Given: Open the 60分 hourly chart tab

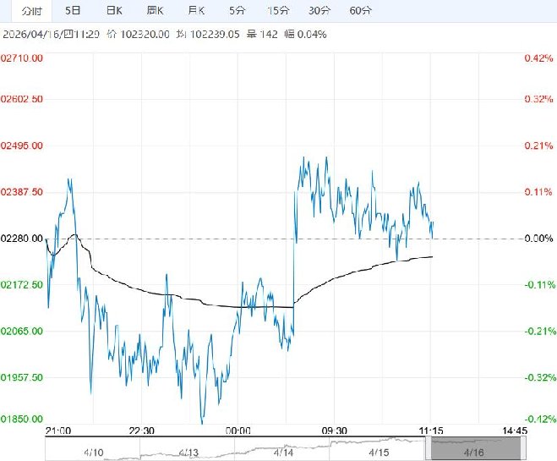Looking at the screenshot, I should (360, 11).
